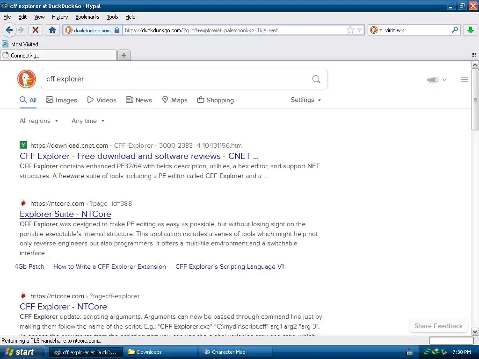Open the 4Gb Patch sitelink
The width and height of the screenshot is (479, 359).
(x=29, y=266)
